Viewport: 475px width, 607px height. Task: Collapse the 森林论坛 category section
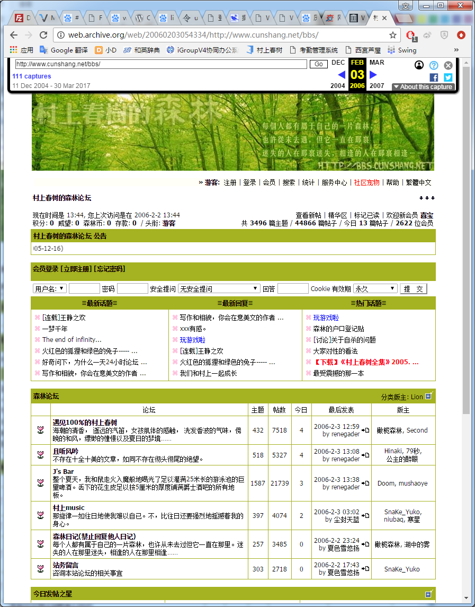(429, 396)
